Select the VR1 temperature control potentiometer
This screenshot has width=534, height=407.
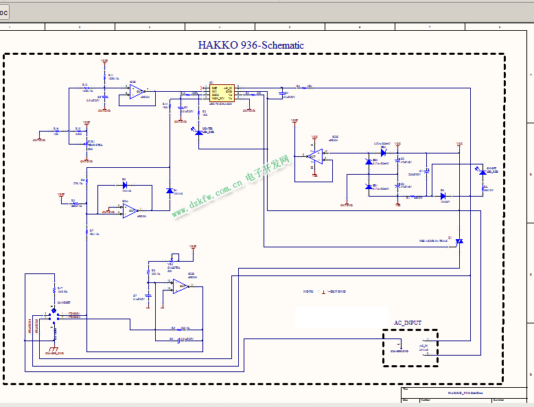[x=86, y=143]
